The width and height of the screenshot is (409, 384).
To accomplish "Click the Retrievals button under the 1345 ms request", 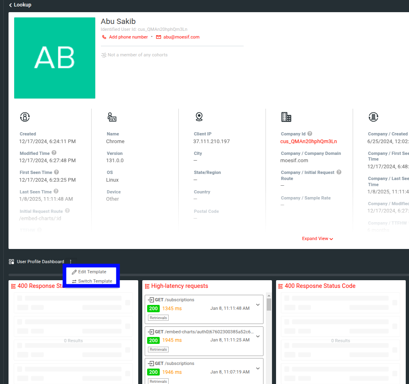I will click(158, 317).
